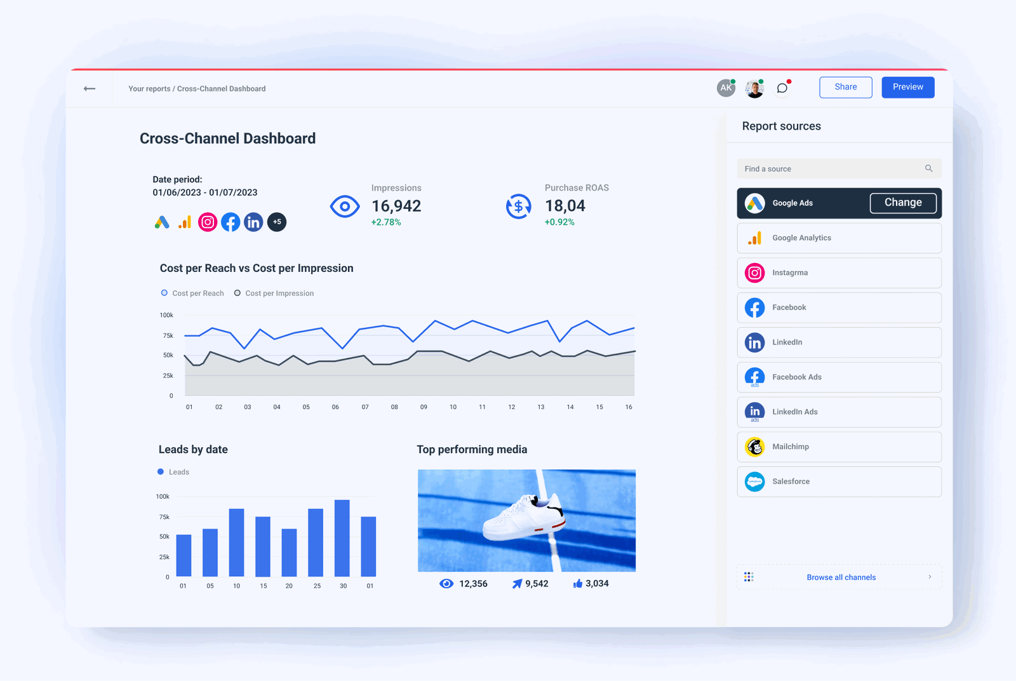Click the Mailchimp icon in Report sources
This screenshot has height=681, width=1016.
click(754, 447)
